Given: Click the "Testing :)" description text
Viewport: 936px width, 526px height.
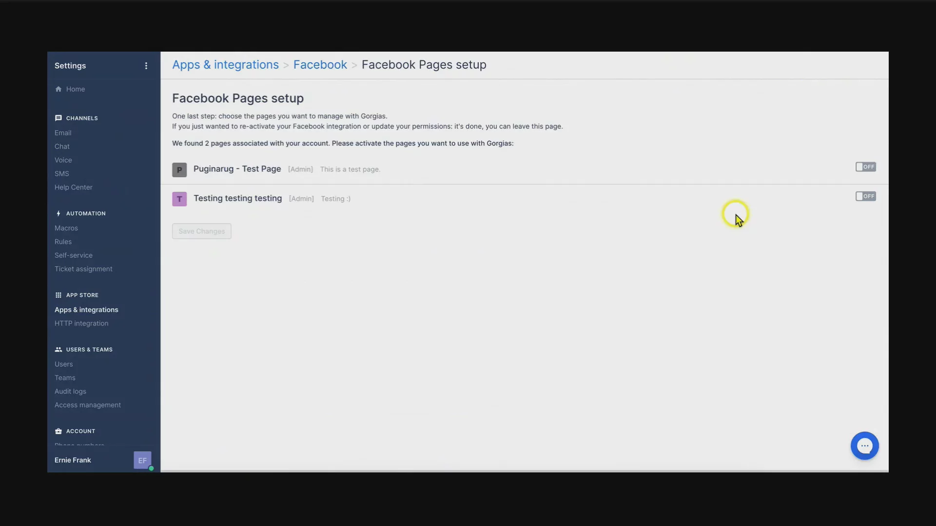Looking at the screenshot, I should coord(336,199).
